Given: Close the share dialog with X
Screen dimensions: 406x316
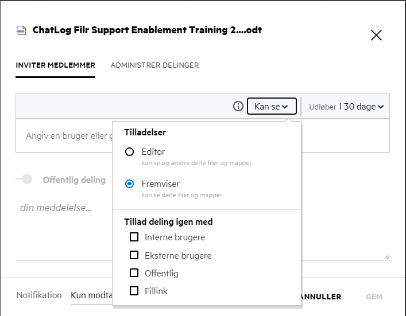Looking at the screenshot, I should [x=376, y=35].
